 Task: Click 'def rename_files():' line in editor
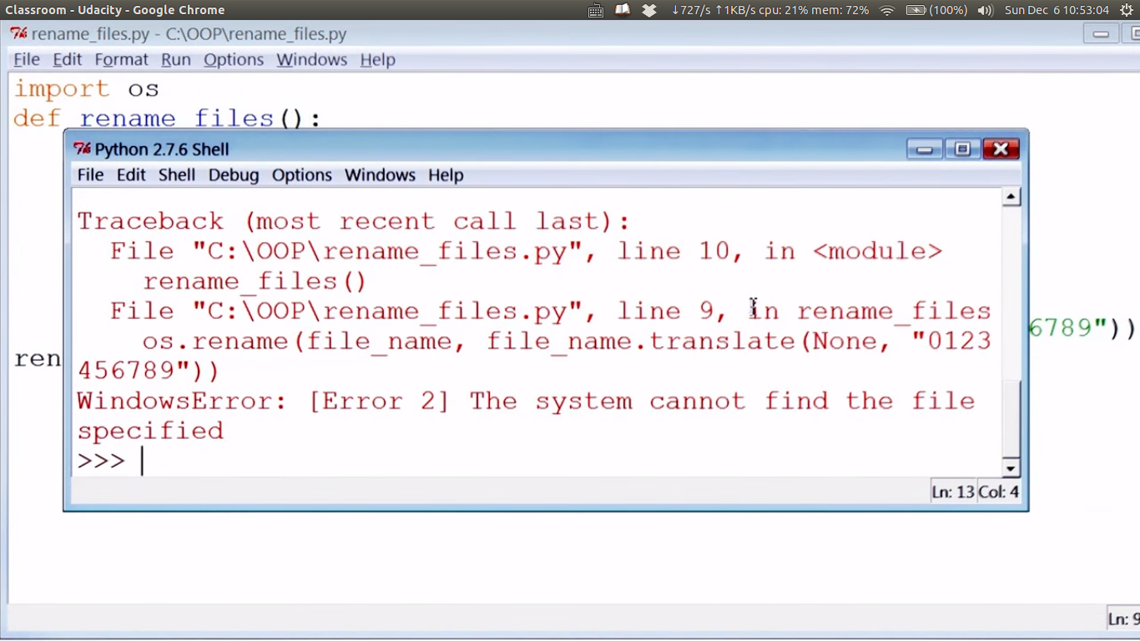point(167,119)
